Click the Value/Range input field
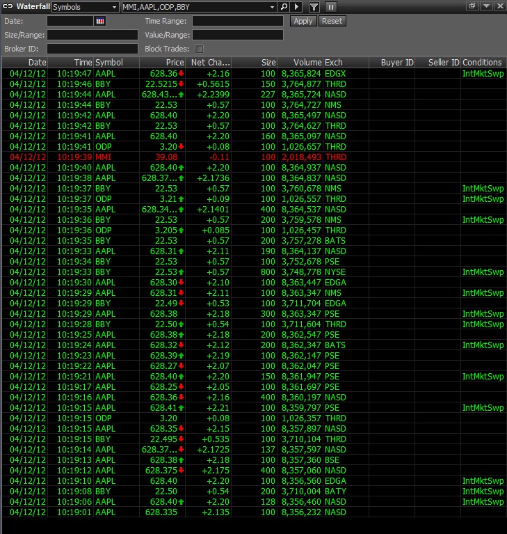The height and width of the screenshot is (534, 507). click(238, 35)
